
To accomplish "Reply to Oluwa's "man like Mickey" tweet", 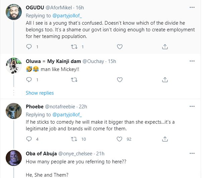I will pos(29,80).
